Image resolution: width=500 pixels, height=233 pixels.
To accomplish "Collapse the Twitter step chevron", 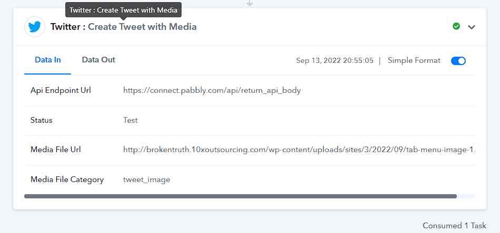I will 472,27.
